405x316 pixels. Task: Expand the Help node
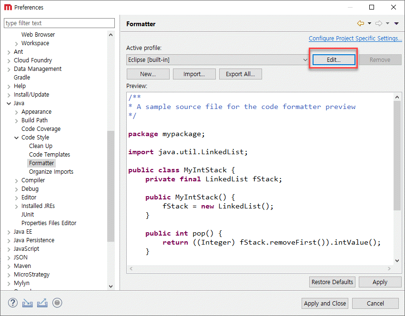click(9, 87)
